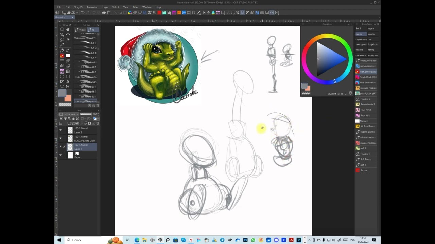
Task: Open Photoshop from the Windows taskbar
Action: click(x=245, y=240)
